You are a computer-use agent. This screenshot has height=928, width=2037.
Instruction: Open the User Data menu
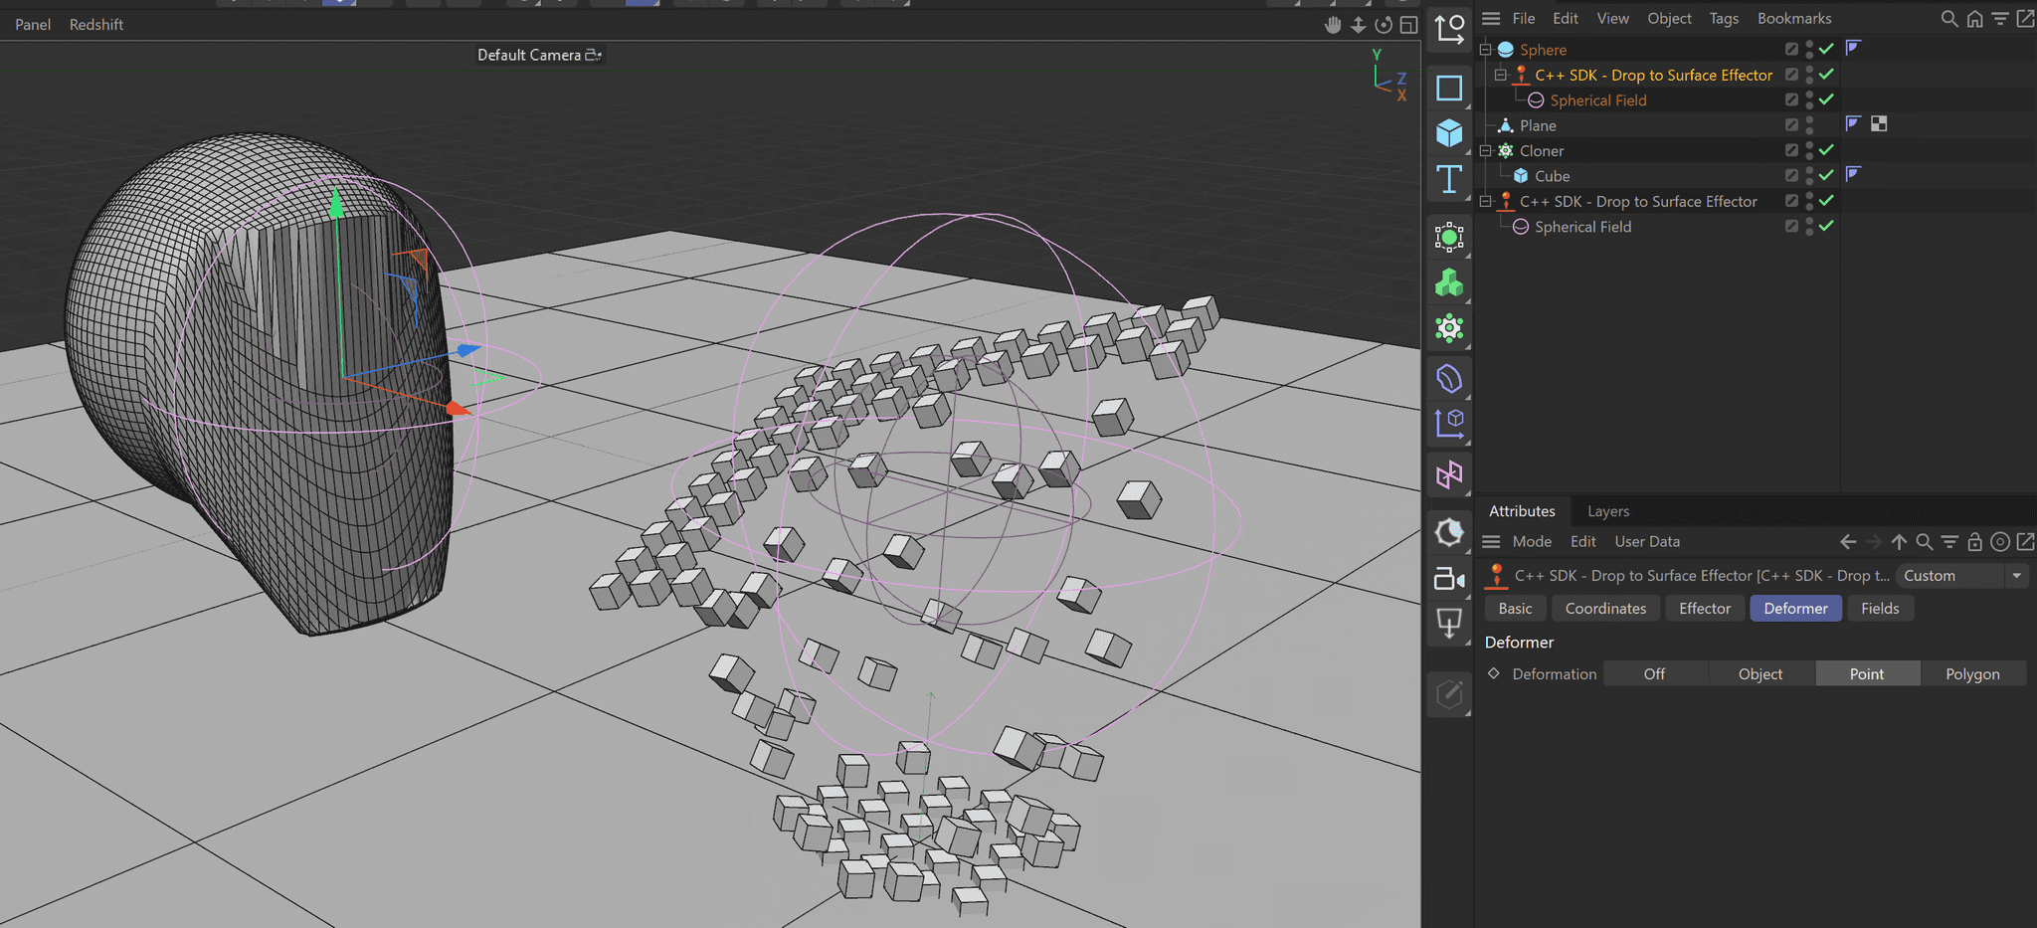click(1647, 542)
